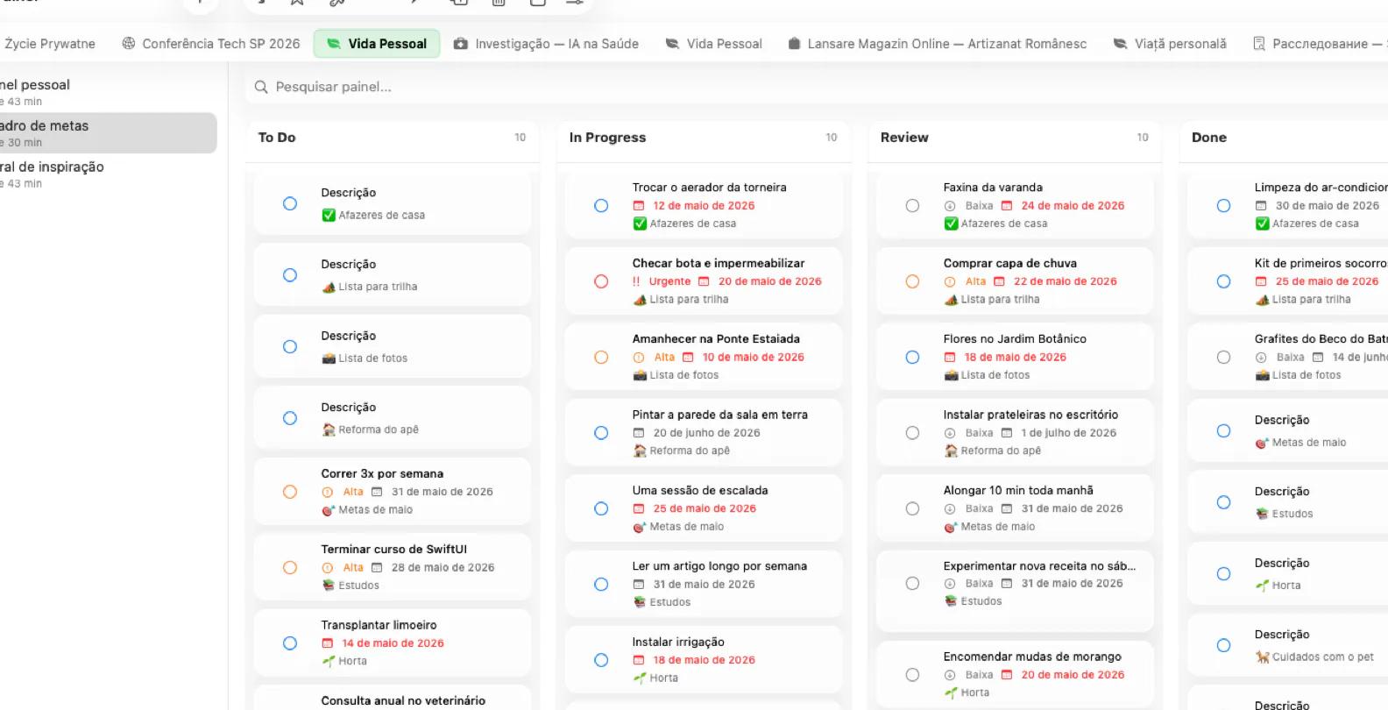This screenshot has width=1388, height=710.
Task: Toggle completion circle for Faxina da varanda
Action: pyautogui.click(x=912, y=206)
